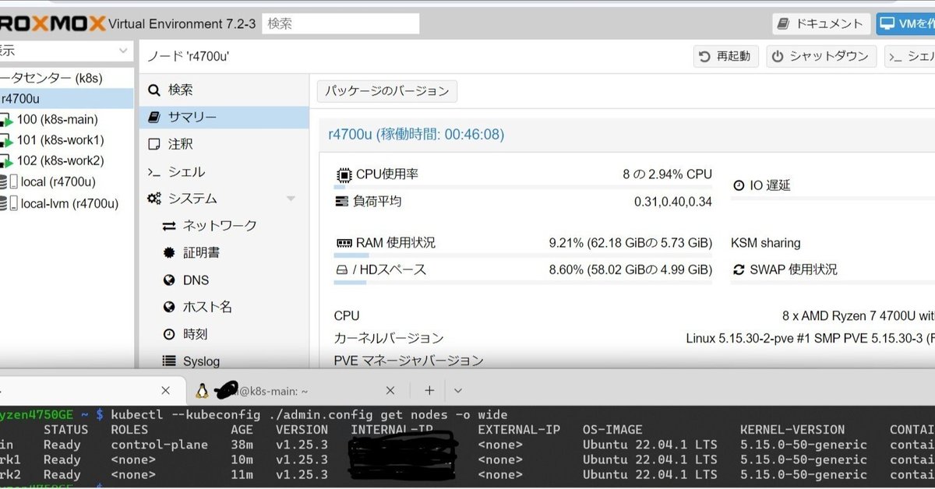Click the badge icon beside 証明書
Screen dimensions: 935x489
[169, 253]
